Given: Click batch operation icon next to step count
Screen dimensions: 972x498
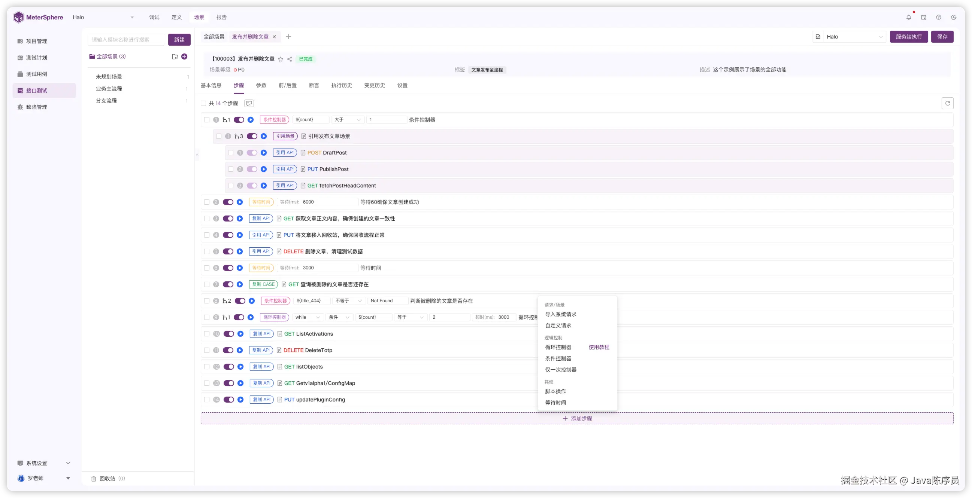Looking at the screenshot, I should (x=249, y=103).
